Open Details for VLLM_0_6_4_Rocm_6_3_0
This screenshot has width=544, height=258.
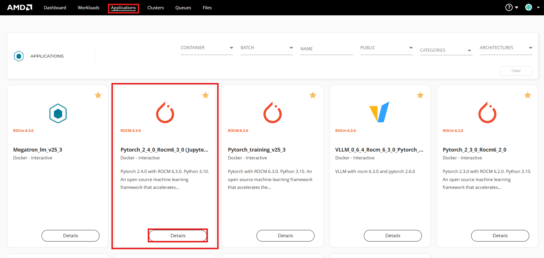[x=393, y=236]
